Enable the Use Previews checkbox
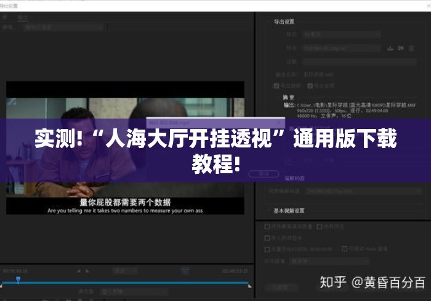Image resolution: width=431 pixels, height=301 pixels. pos(320,227)
